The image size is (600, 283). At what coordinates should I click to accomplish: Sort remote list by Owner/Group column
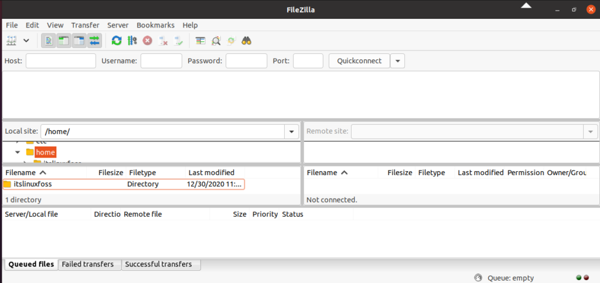click(x=567, y=172)
